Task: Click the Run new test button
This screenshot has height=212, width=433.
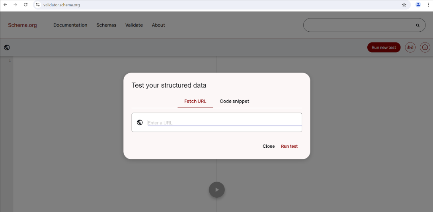Action: [384, 47]
